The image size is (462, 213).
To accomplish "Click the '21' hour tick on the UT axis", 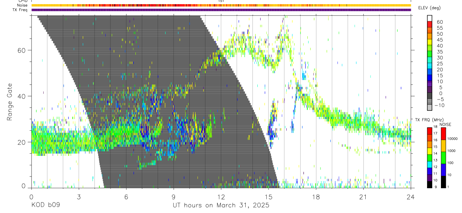I will (x=363, y=196).
